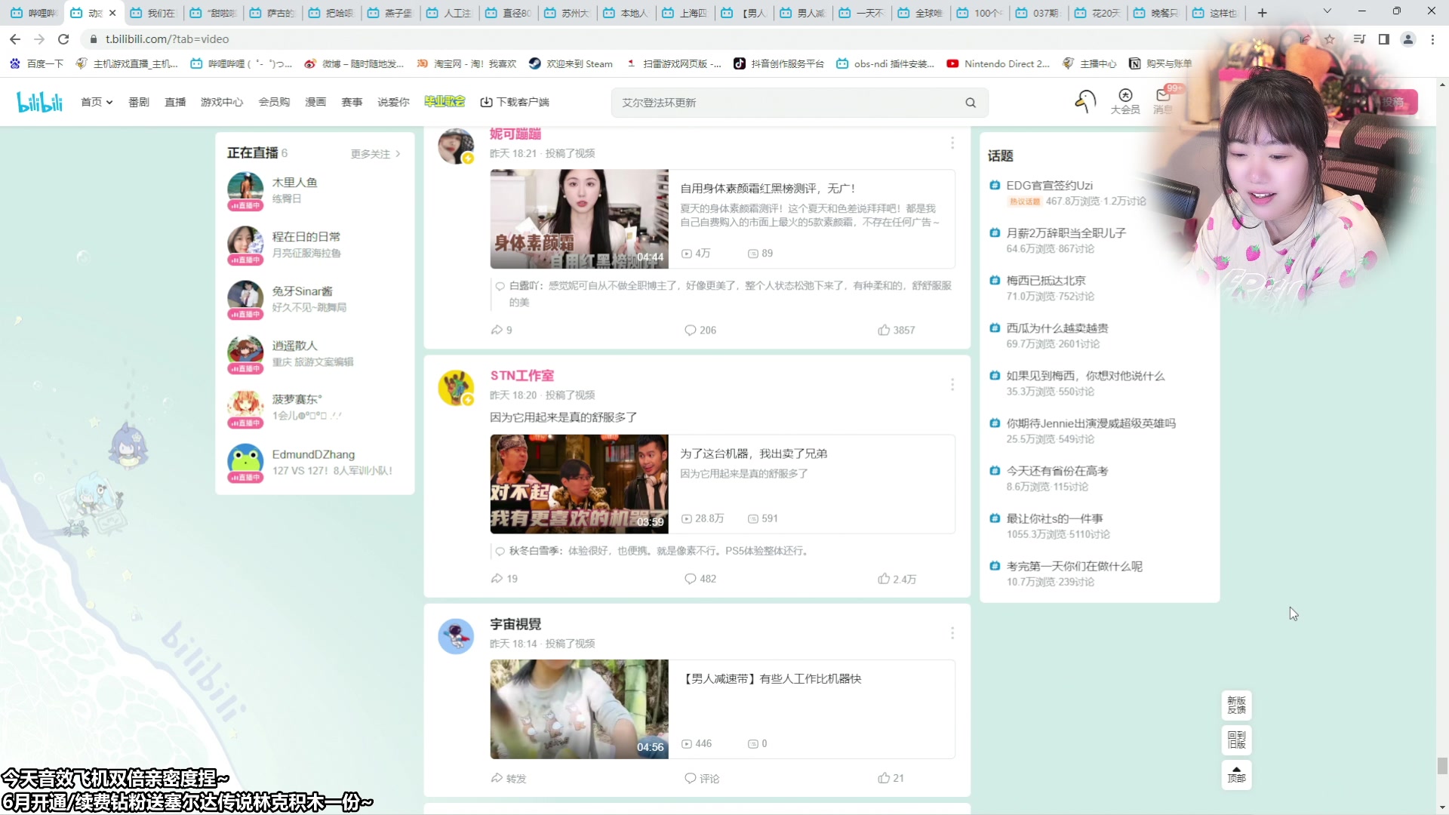Like the 妮可蹦蹦 post with 3857 likes
Screen dimensions: 1449x815
(896, 330)
